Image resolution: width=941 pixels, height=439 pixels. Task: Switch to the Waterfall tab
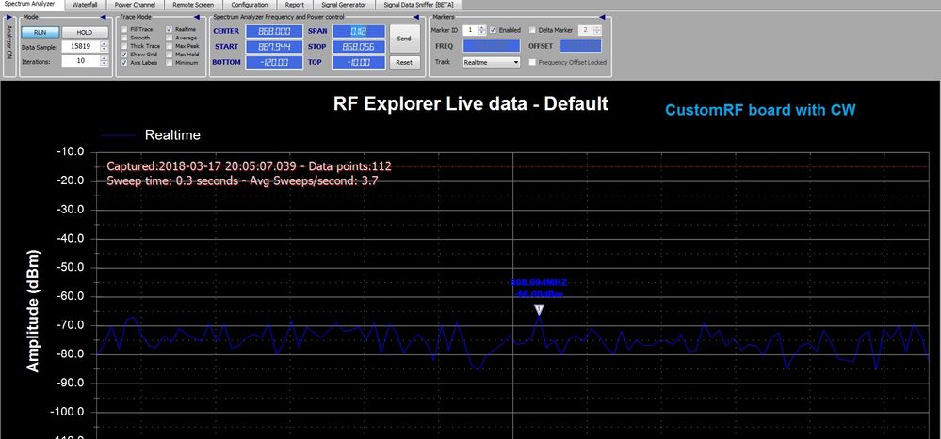pyautogui.click(x=85, y=4)
